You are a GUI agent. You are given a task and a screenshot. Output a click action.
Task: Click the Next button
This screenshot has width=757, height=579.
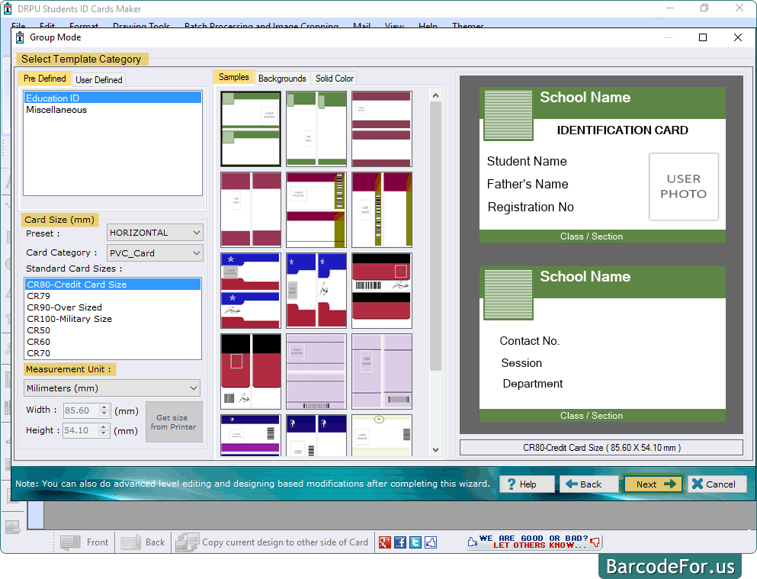click(x=653, y=484)
